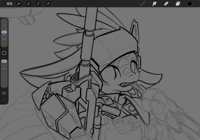The image size is (200, 140).
Task: Select the Smudge tool
Action: [154, 4]
